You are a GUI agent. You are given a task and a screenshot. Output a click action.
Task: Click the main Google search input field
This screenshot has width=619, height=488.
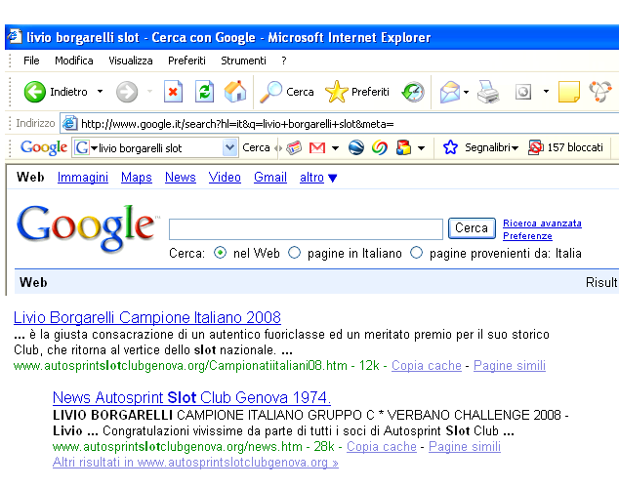306,228
